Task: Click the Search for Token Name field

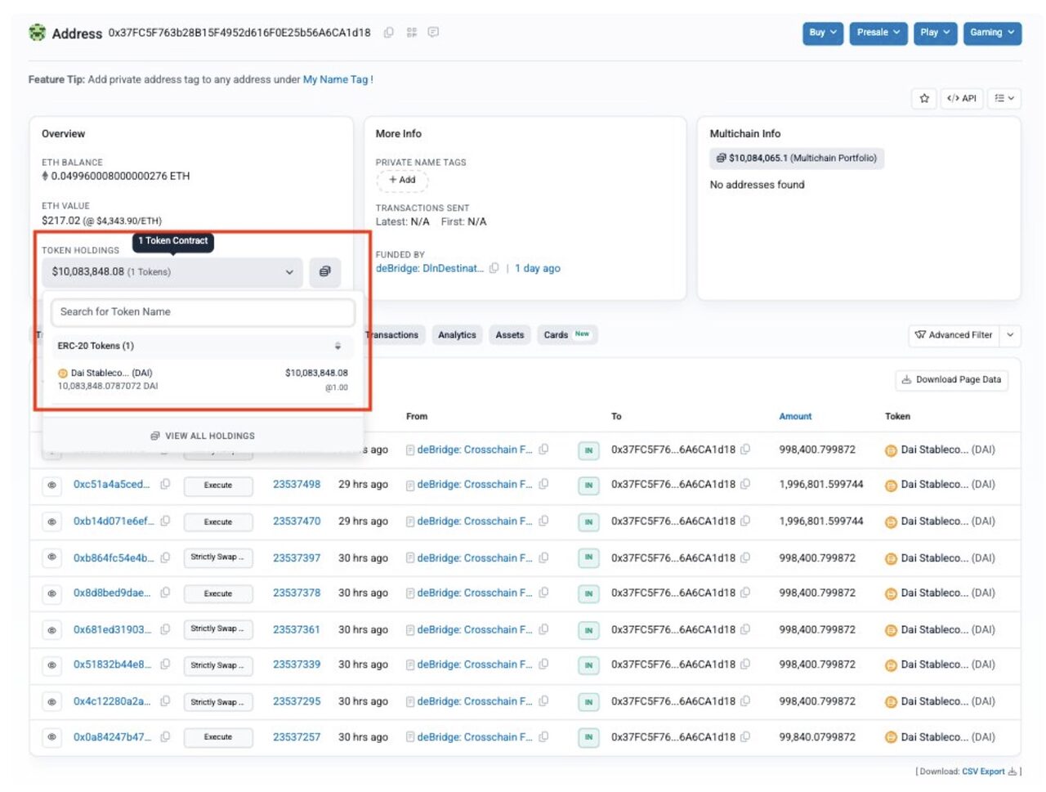Action: coord(203,312)
